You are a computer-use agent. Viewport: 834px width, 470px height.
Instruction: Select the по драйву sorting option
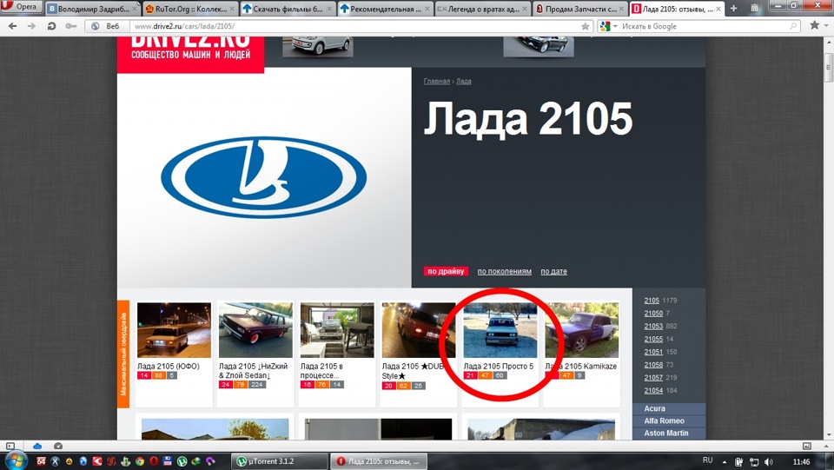tap(446, 271)
